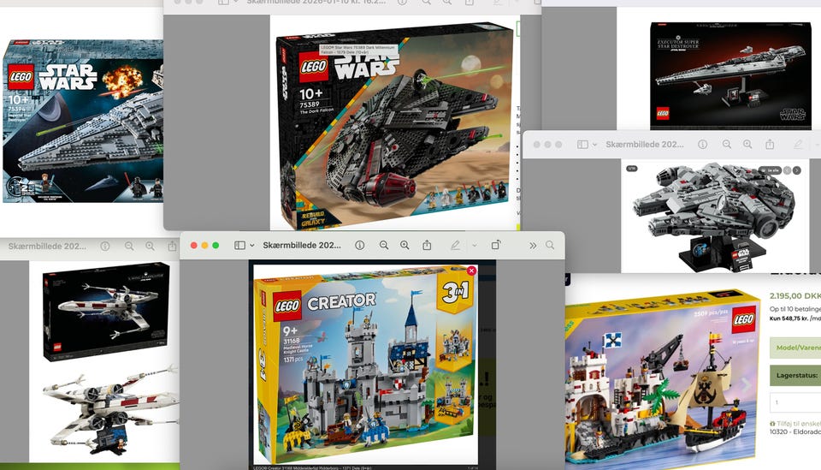Image resolution: width=821 pixels, height=470 pixels.
Task: Select the Dark Falcon 75389 box image
Action: click(395, 126)
